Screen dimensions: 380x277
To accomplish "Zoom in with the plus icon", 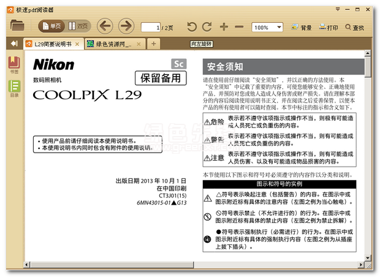I will tap(224, 26).
